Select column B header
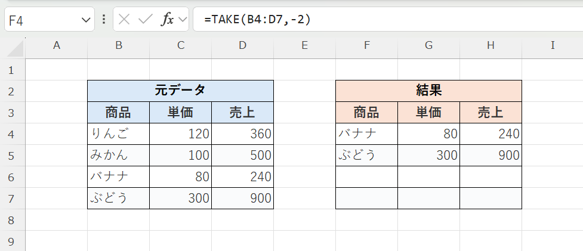Image resolution: width=583 pixels, height=251 pixels. click(x=119, y=45)
